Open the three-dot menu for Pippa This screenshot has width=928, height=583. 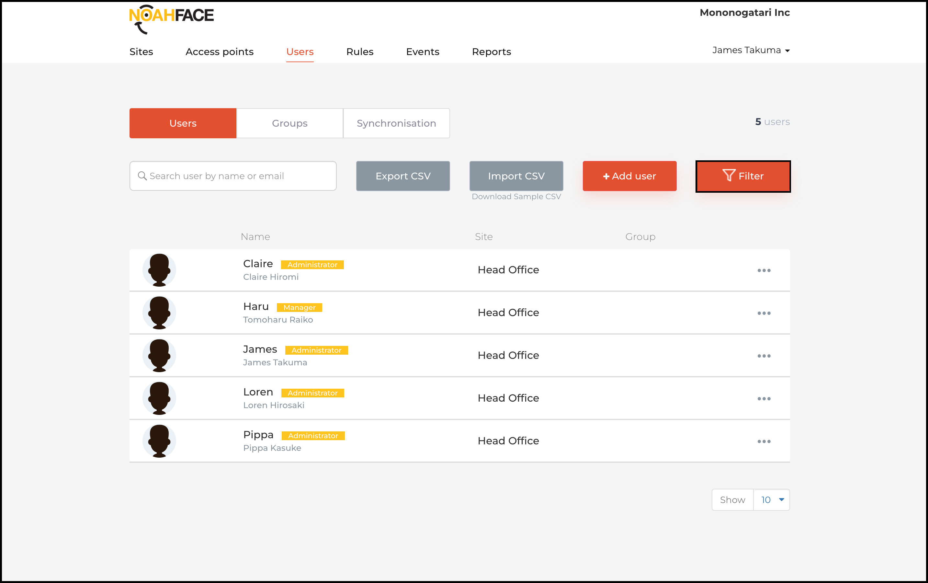tap(764, 441)
